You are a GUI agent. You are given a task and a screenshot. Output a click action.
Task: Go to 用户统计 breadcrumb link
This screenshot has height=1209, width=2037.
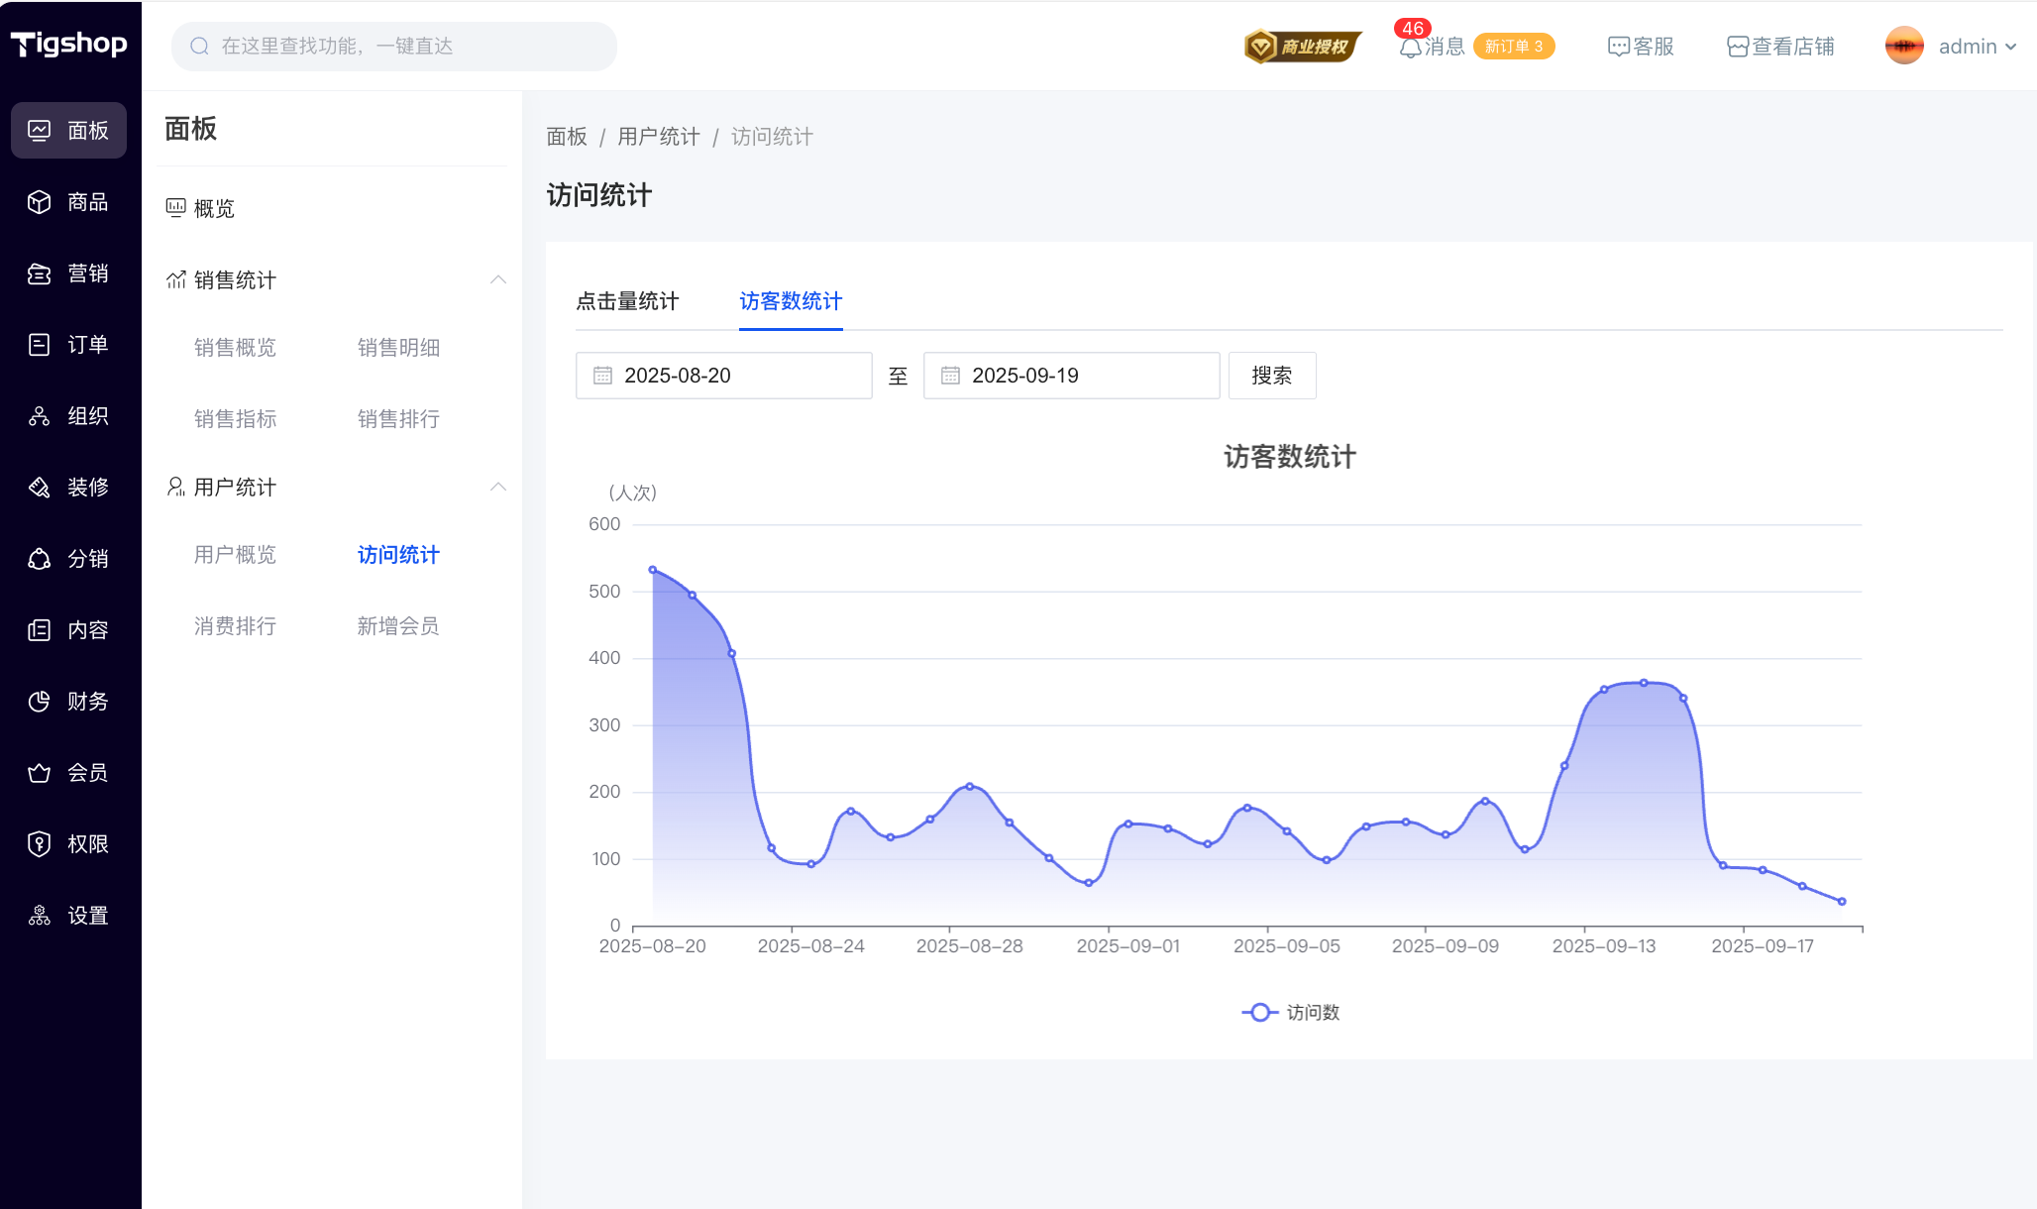tap(659, 137)
